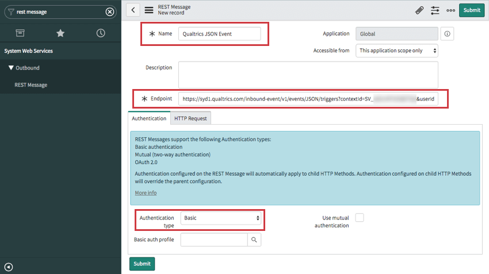Click the bottom Submit button
Screen dimensions: 489x274
(x=142, y=264)
